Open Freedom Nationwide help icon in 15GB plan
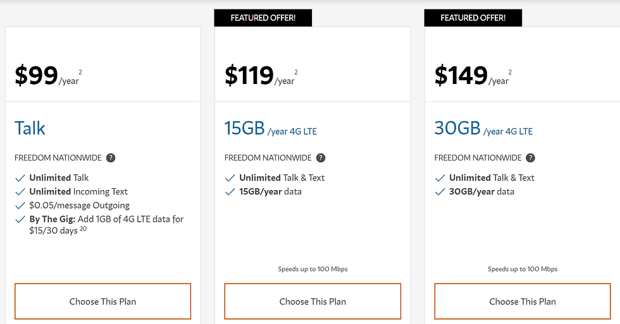Image resolution: width=620 pixels, height=324 pixels. (x=321, y=158)
